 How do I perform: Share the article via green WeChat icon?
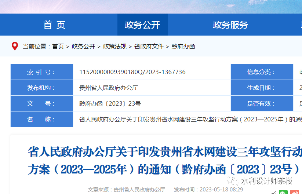(x=283, y=192)
